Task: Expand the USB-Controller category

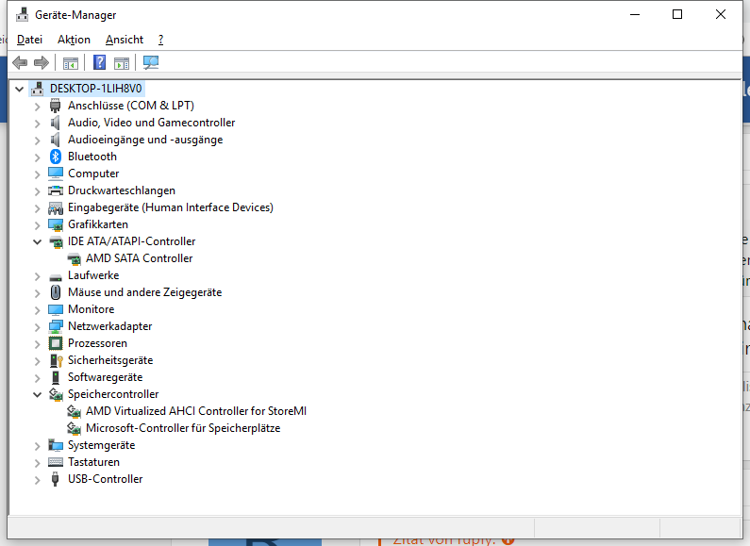Action: tap(38, 480)
